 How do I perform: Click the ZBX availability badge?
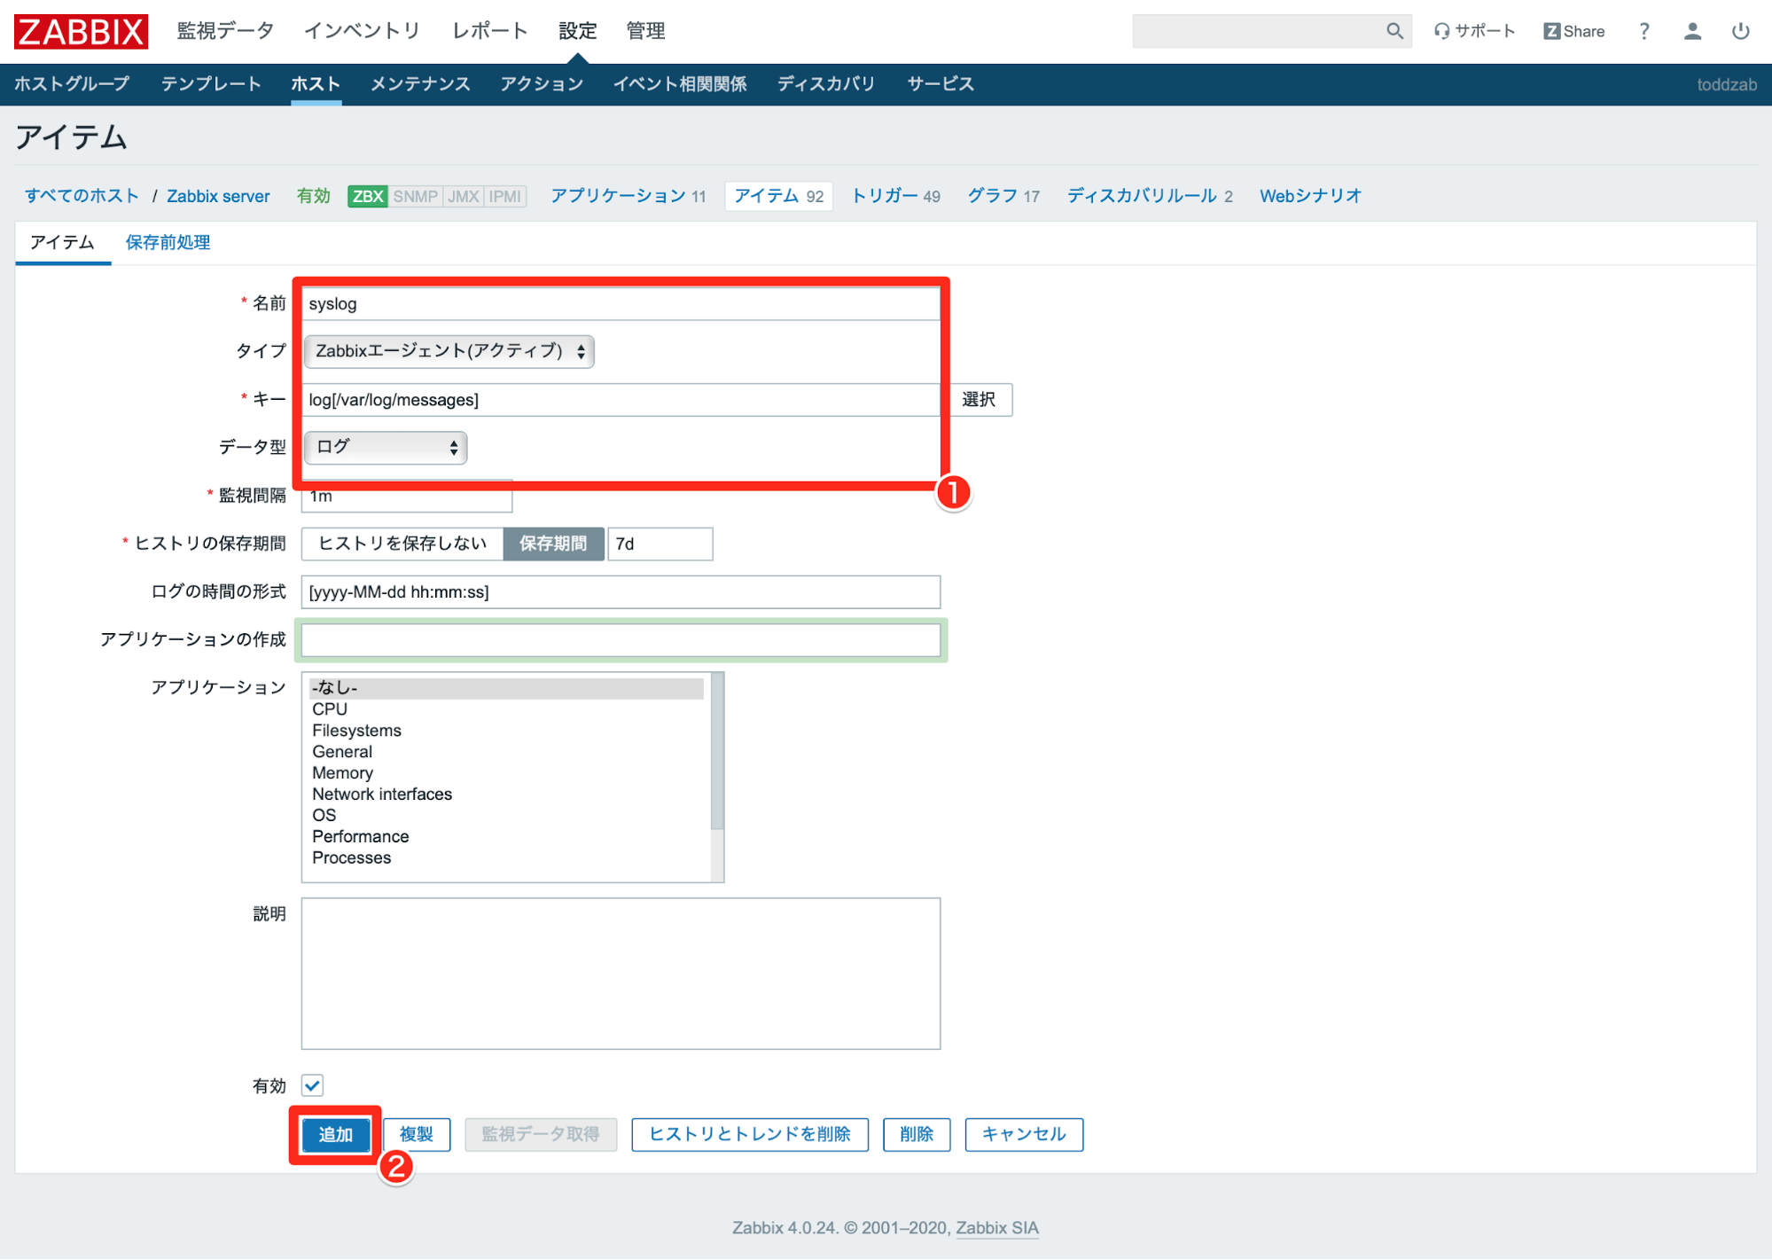[367, 196]
